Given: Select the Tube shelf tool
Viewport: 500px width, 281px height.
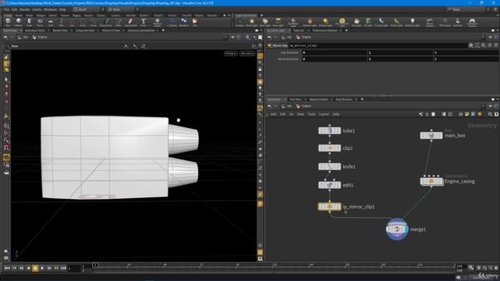Looking at the screenshot, I should pos(29,22).
